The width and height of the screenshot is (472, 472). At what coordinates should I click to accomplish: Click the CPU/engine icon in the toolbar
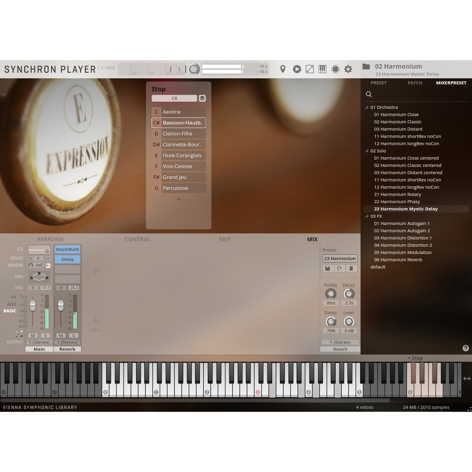coord(335,69)
